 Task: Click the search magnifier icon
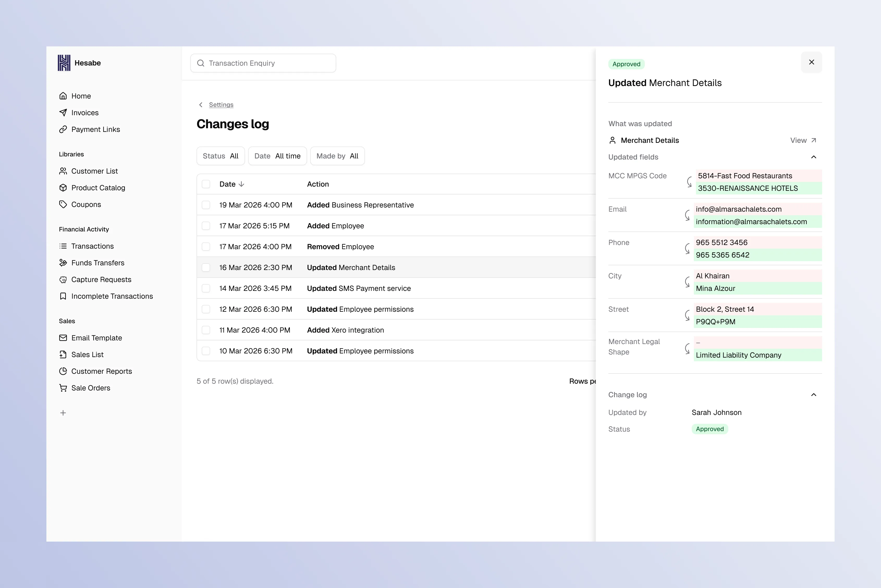click(x=201, y=63)
